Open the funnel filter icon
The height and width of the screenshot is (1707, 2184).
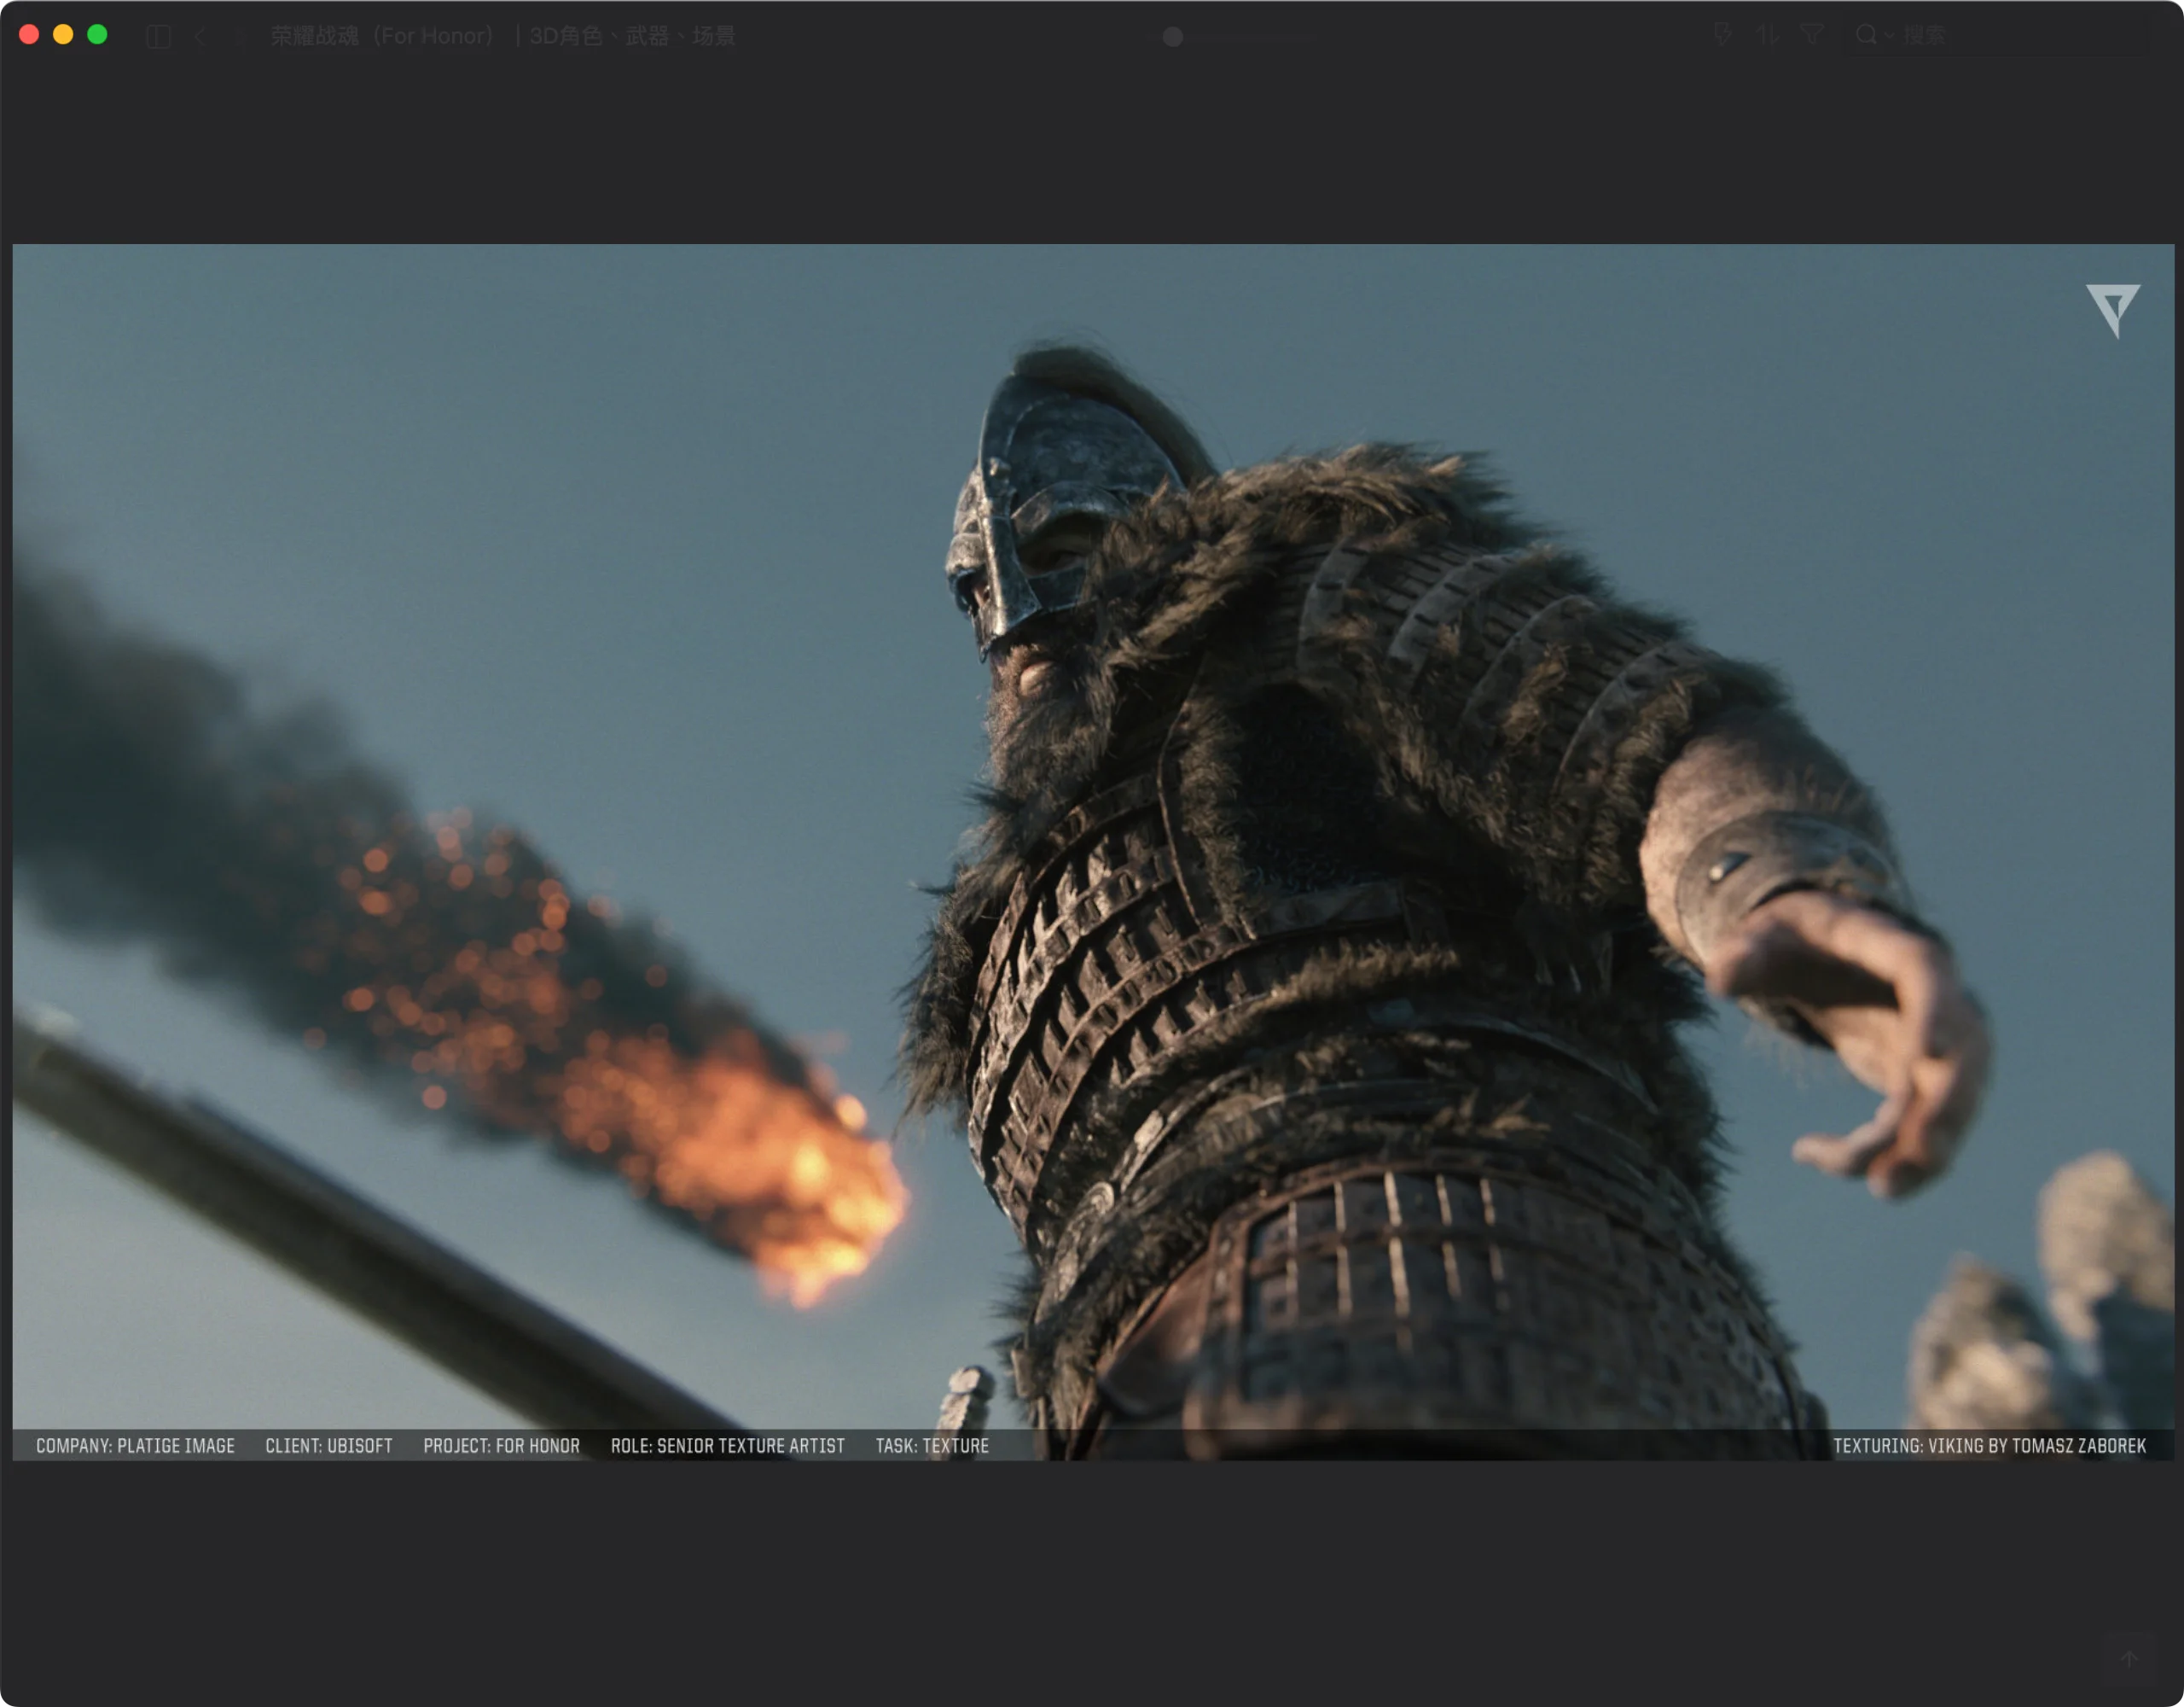1812,35
